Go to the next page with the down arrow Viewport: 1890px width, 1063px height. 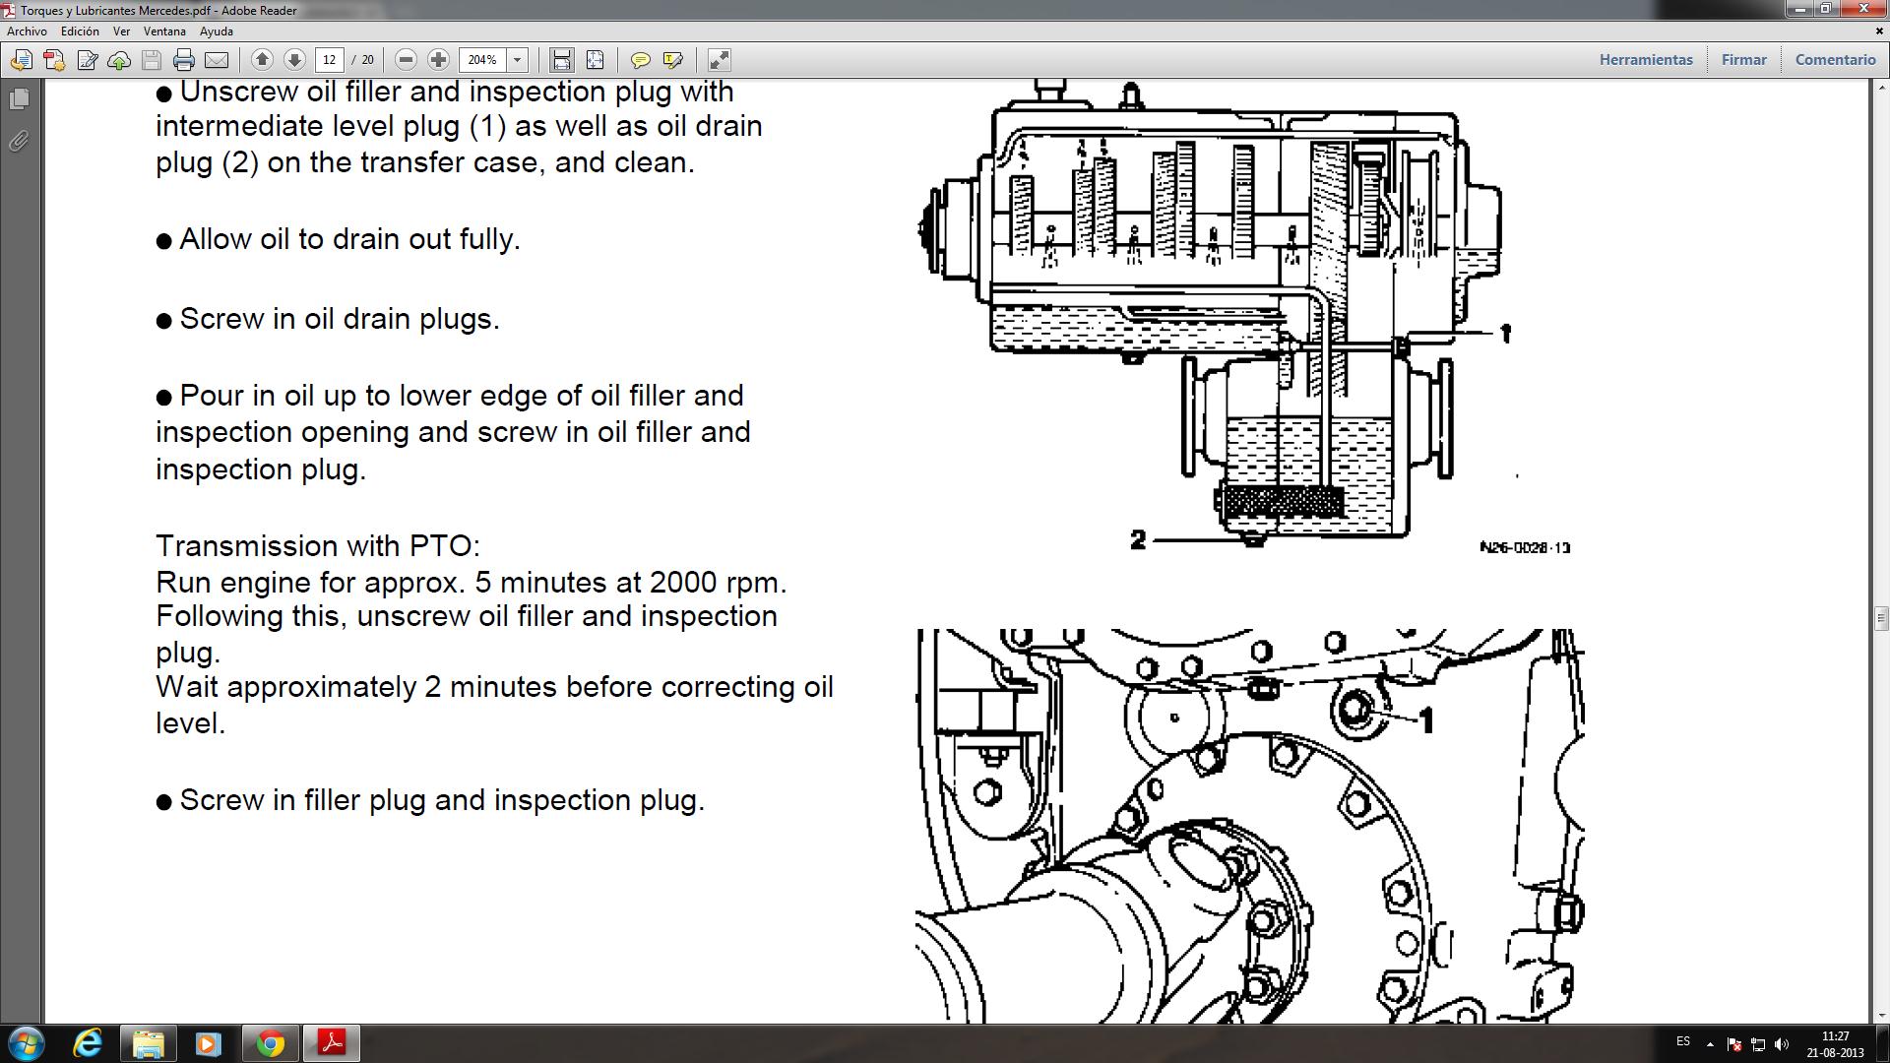[x=294, y=60]
